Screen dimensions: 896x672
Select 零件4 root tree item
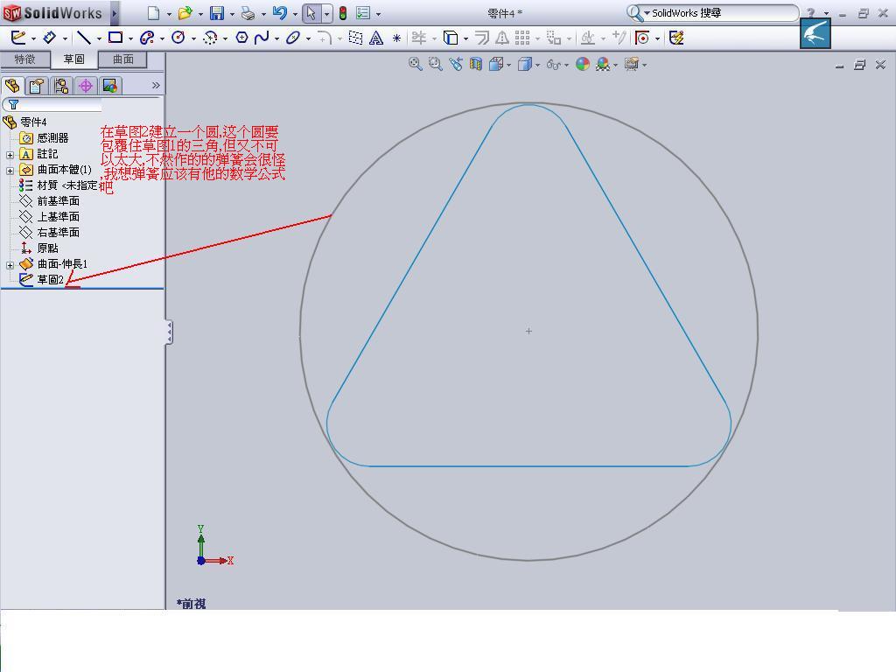[33, 122]
